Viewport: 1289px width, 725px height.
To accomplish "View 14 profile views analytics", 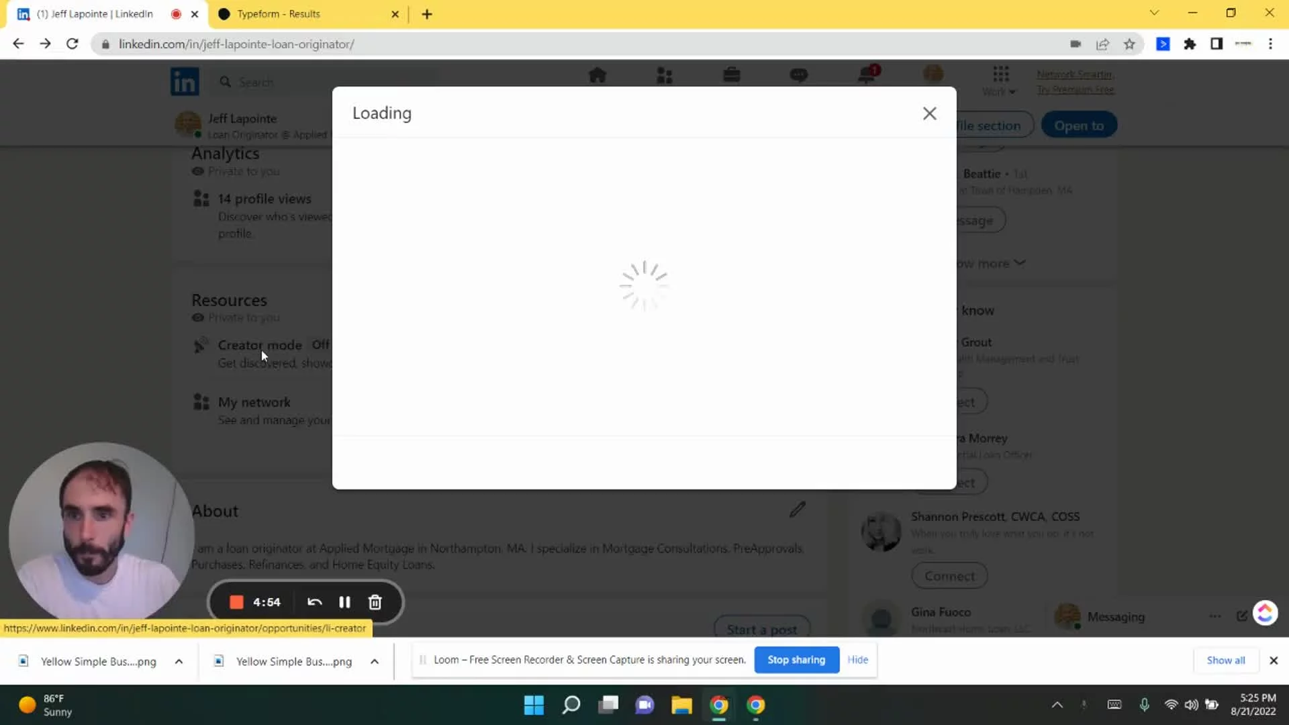I will coord(265,199).
